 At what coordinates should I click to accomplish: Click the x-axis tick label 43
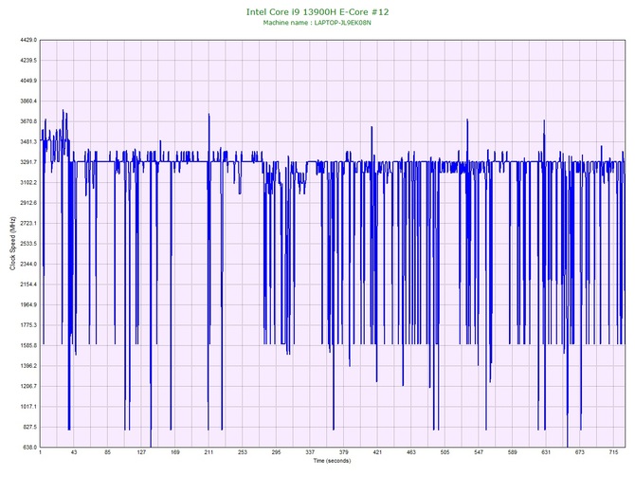(74, 452)
